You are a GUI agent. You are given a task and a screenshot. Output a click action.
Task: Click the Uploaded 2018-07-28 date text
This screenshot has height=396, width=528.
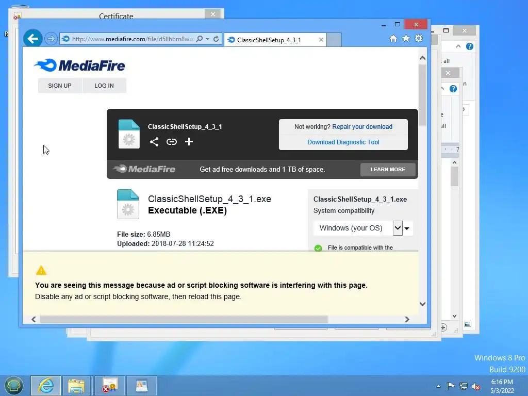point(166,243)
